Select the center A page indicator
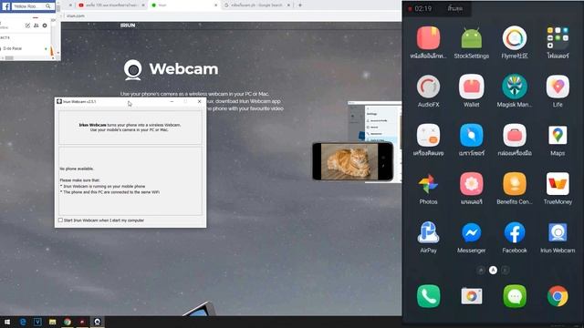Image resolution: width=584 pixels, height=328 pixels. (x=493, y=270)
